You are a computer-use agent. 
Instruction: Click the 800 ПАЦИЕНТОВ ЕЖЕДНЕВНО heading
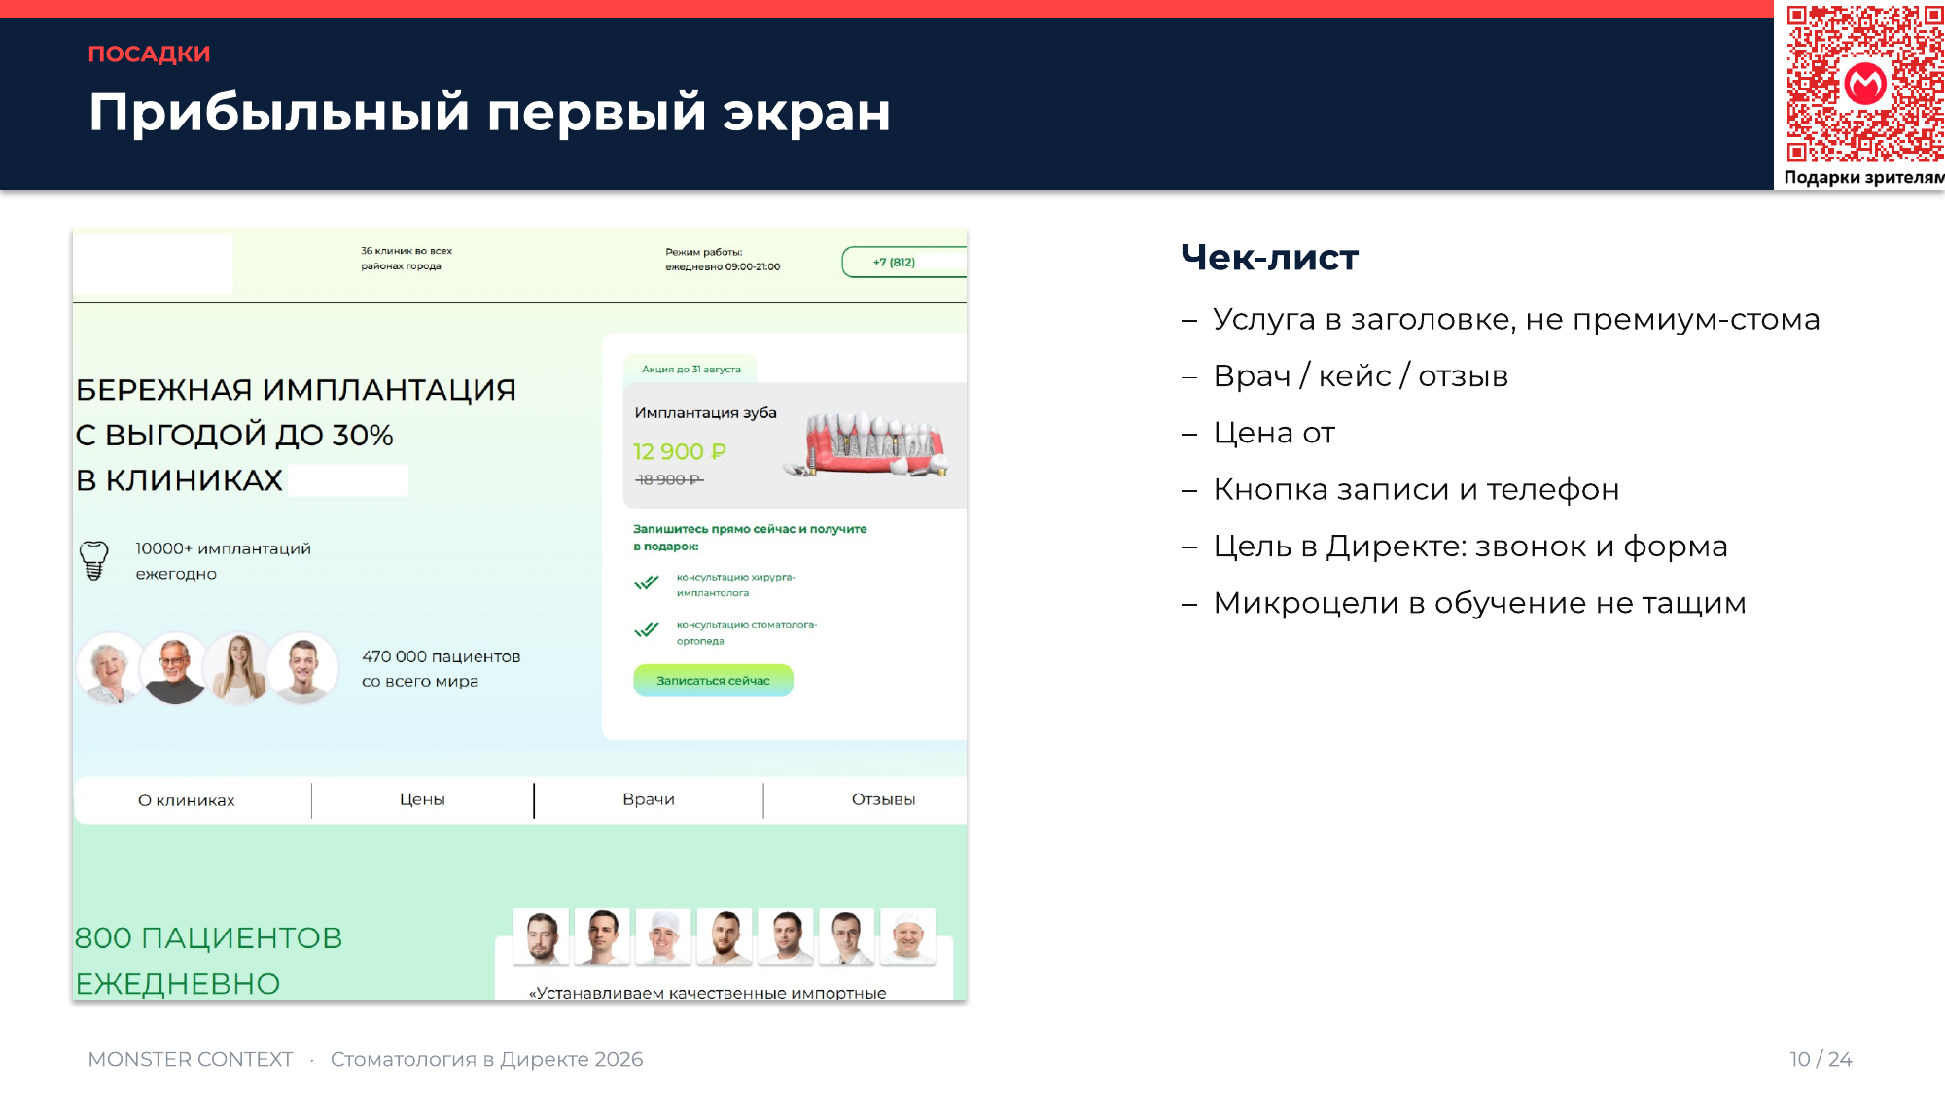tap(209, 961)
